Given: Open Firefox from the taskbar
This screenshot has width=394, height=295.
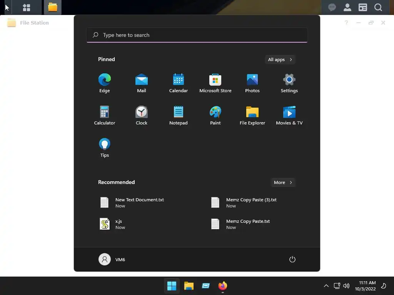Looking at the screenshot, I should pyautogui.click(x=223, y=286).
